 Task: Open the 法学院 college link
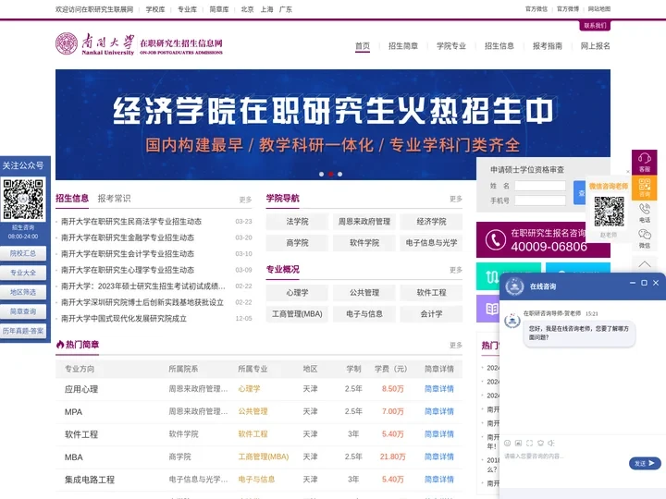pos(297,222)
